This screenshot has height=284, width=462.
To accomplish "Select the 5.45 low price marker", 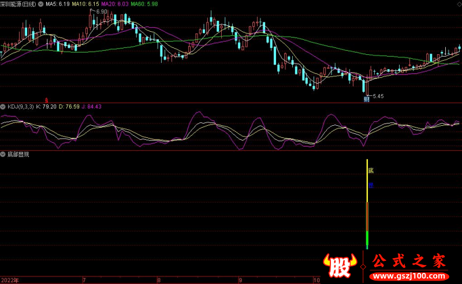I will tap(378, 96).
